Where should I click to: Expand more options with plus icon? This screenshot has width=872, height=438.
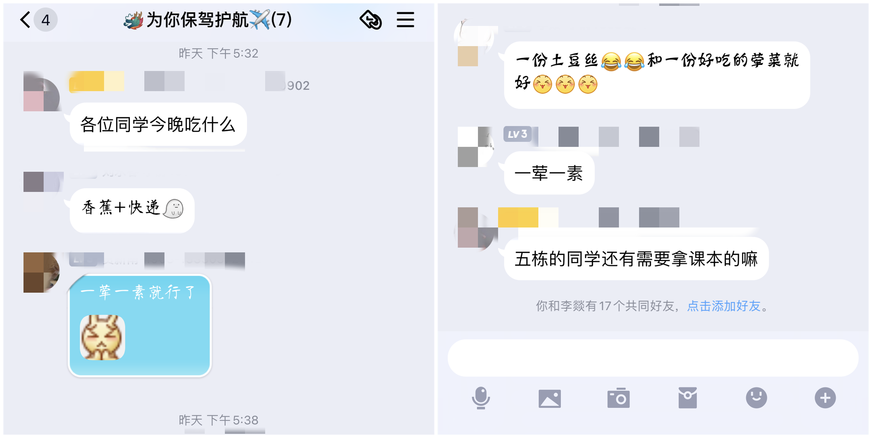tap(825, 398)
